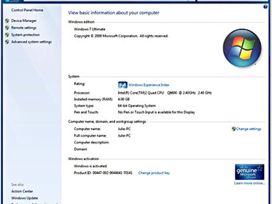Click the View basic information heading
The width and height of the screenshot is (272, 204).
tap(114, 13)
